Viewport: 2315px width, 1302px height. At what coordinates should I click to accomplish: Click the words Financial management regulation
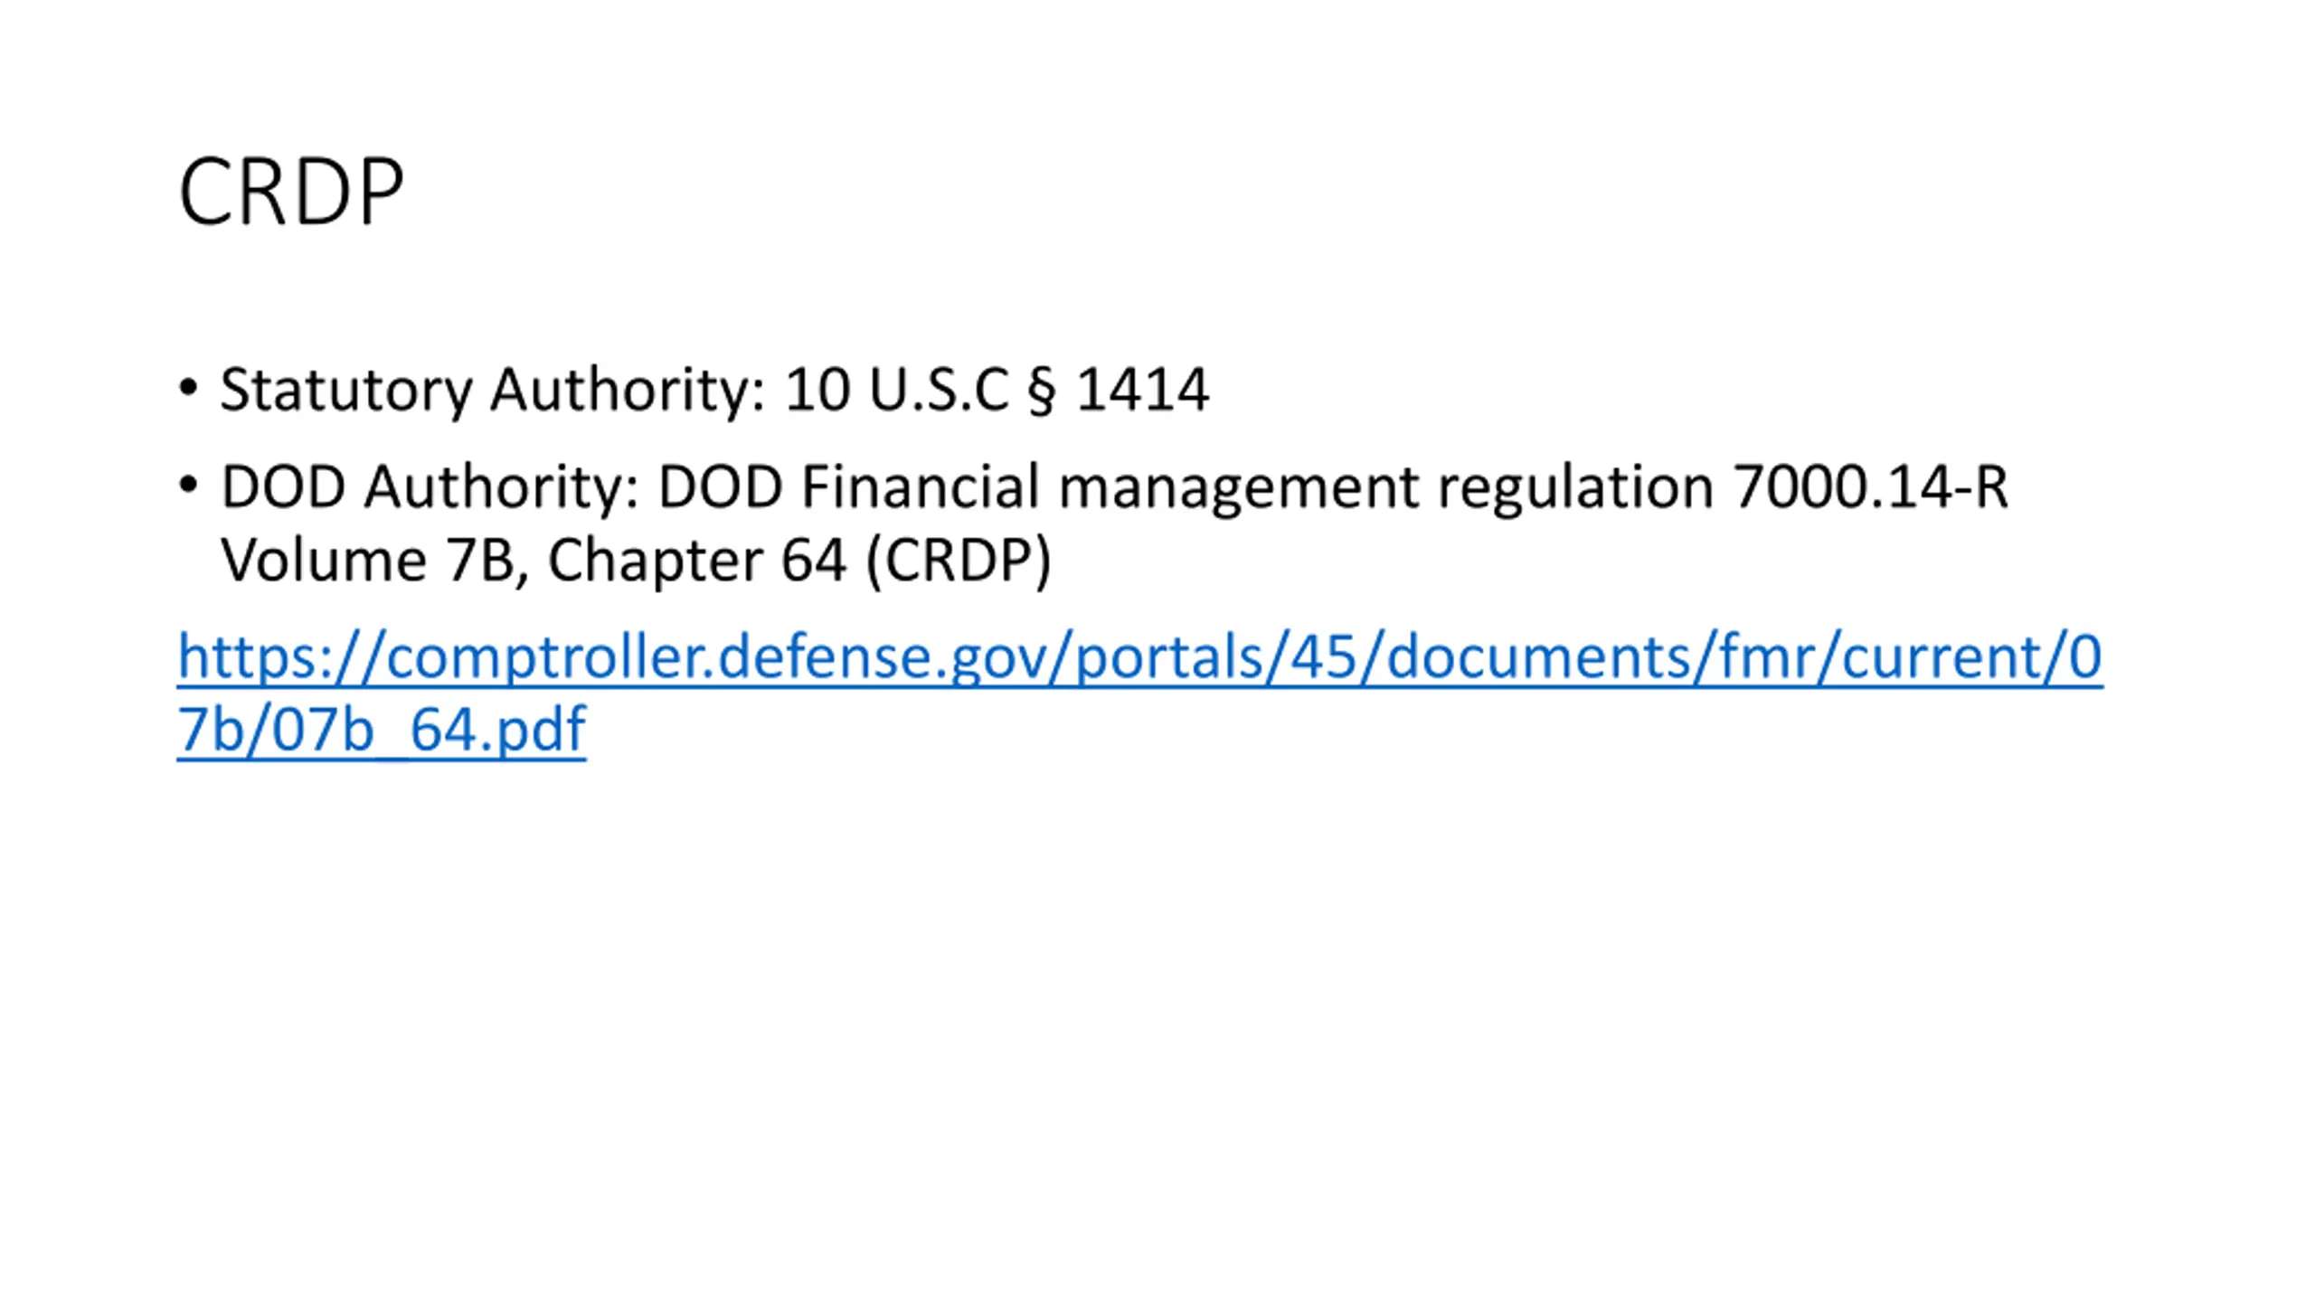tap(1258, 488)
